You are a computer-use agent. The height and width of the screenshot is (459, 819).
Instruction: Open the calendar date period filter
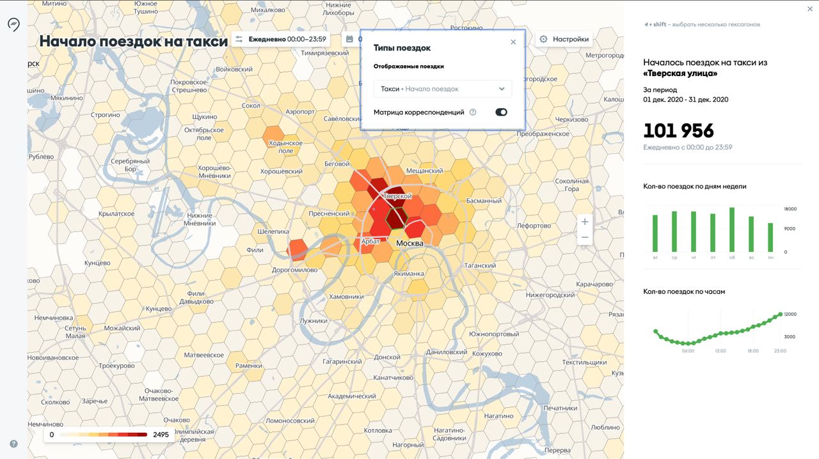(x=351, y=39)
